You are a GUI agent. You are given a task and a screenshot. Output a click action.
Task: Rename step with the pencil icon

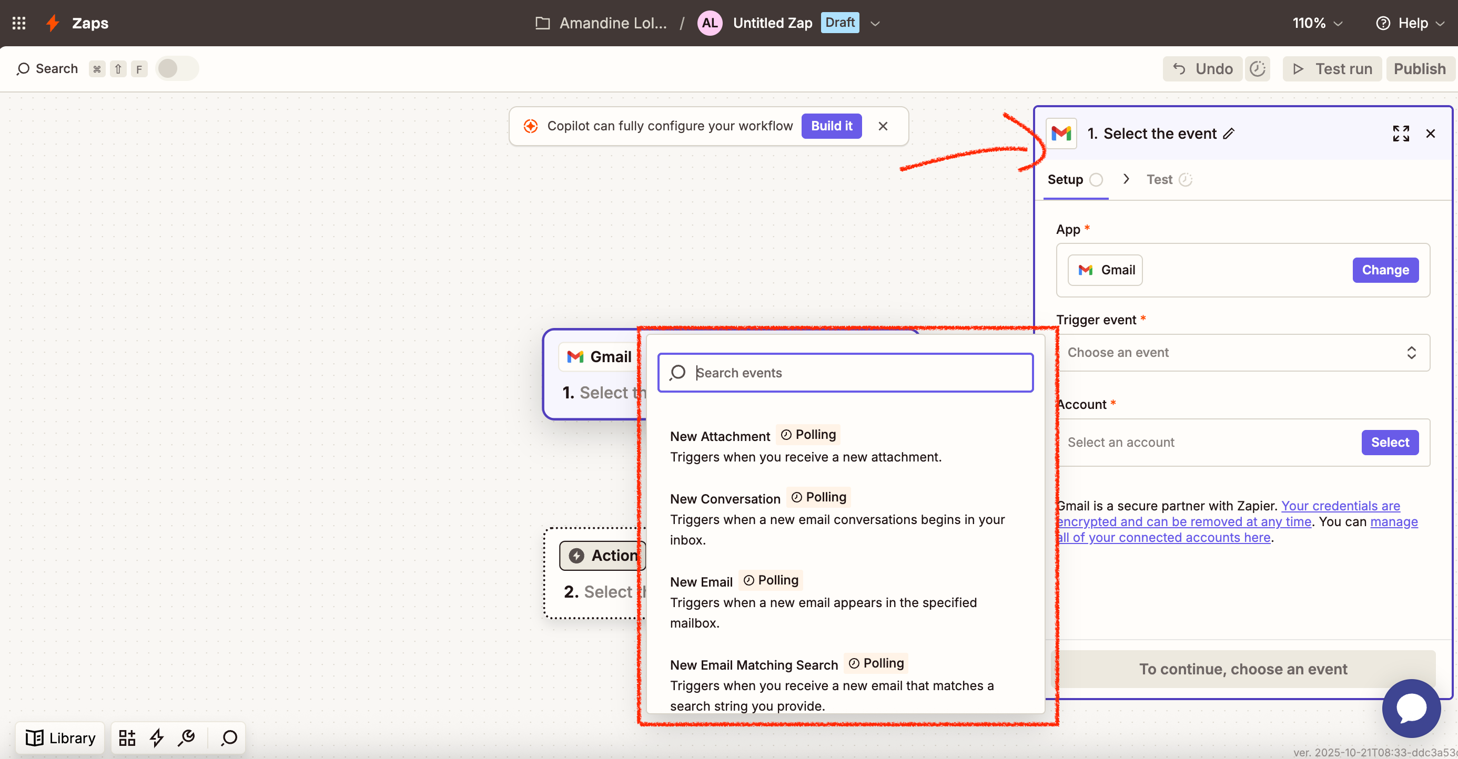point(1228,134)
